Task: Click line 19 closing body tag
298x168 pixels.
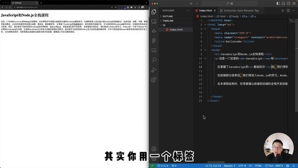Action: coord(217,97)
